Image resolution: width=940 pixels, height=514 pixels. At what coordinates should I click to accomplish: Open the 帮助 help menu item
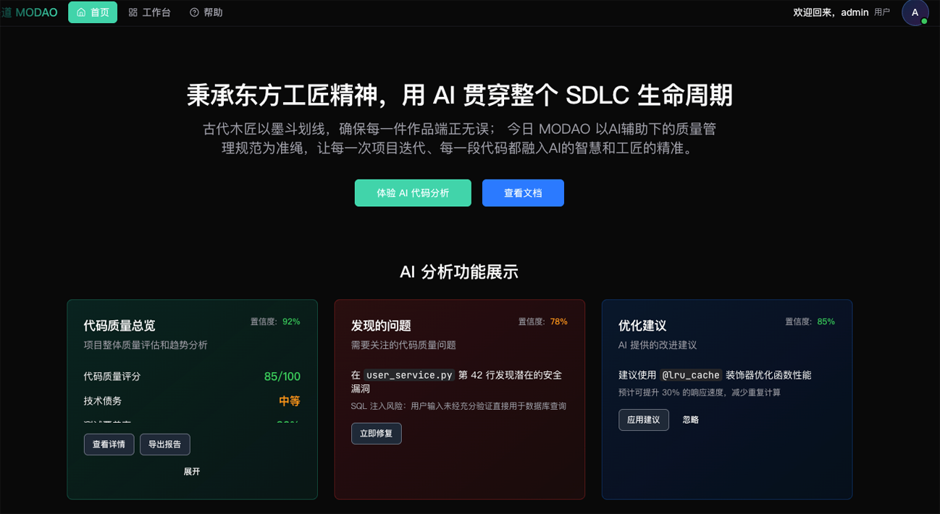[x=206, y=12]
